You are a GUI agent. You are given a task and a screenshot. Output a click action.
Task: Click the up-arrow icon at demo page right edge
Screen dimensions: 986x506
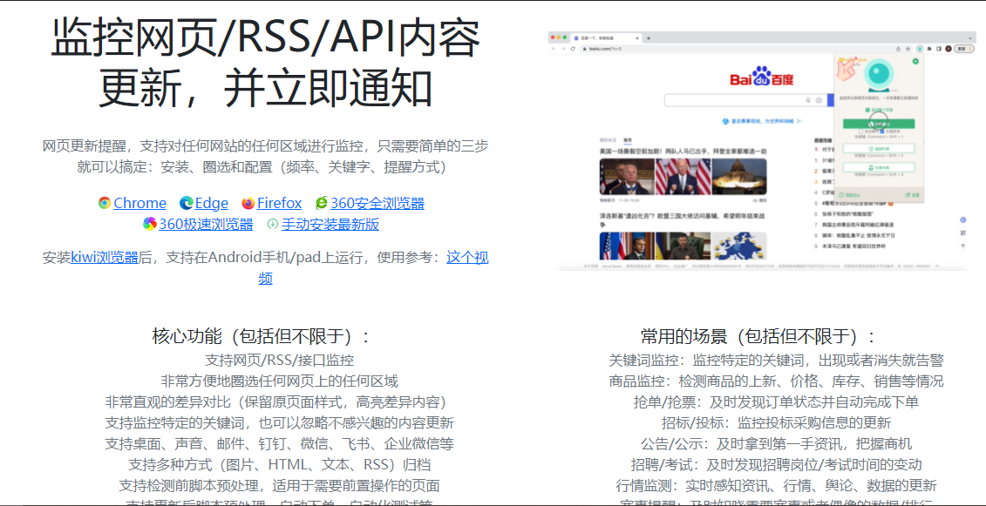click(962, 246)
